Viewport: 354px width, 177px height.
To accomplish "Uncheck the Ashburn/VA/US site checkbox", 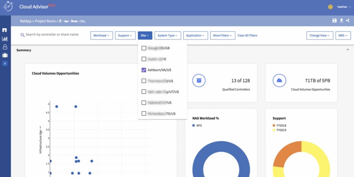I will coord(144,70).
